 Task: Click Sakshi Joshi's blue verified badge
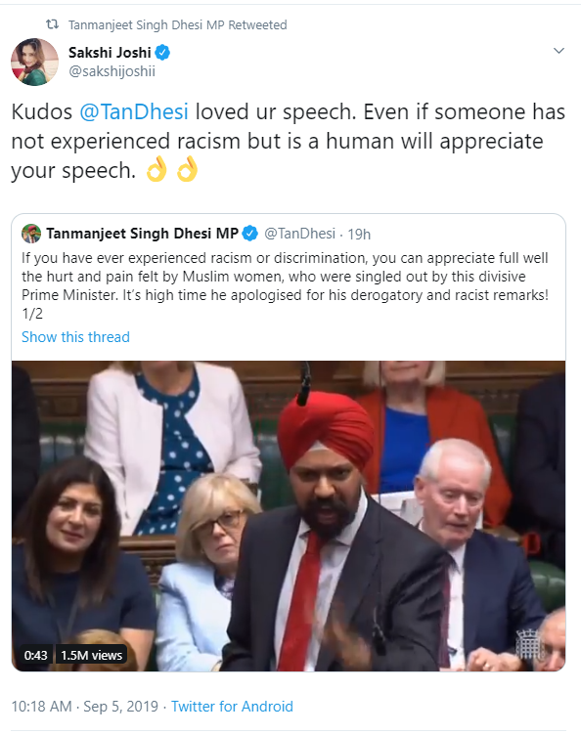click(x=162, y=53)
